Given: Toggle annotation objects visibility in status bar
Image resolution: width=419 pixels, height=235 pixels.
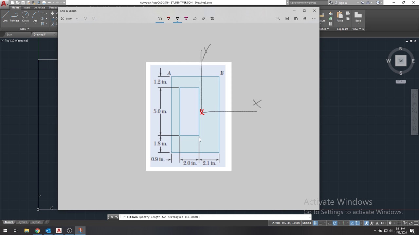Looking at the screenshot, I should (367, 223).
